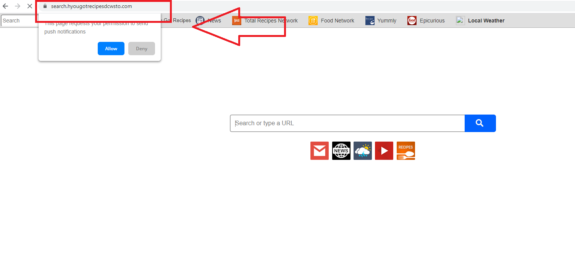Open the Food Network toolbar link

[x=331, y=21]
